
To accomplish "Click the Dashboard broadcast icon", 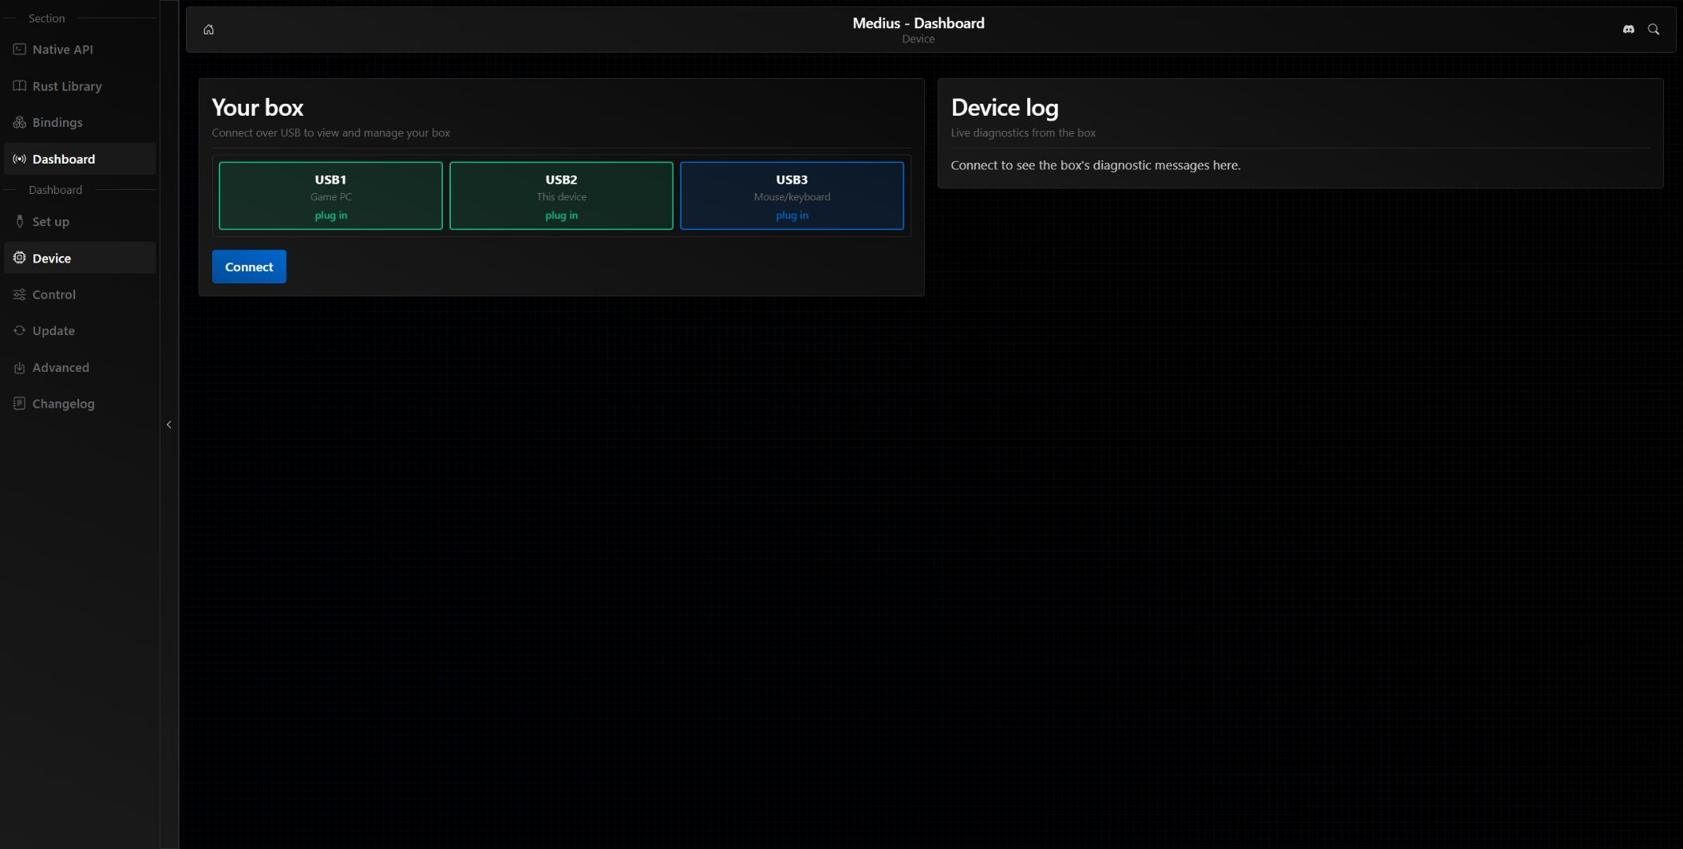I will pos(19,159).
